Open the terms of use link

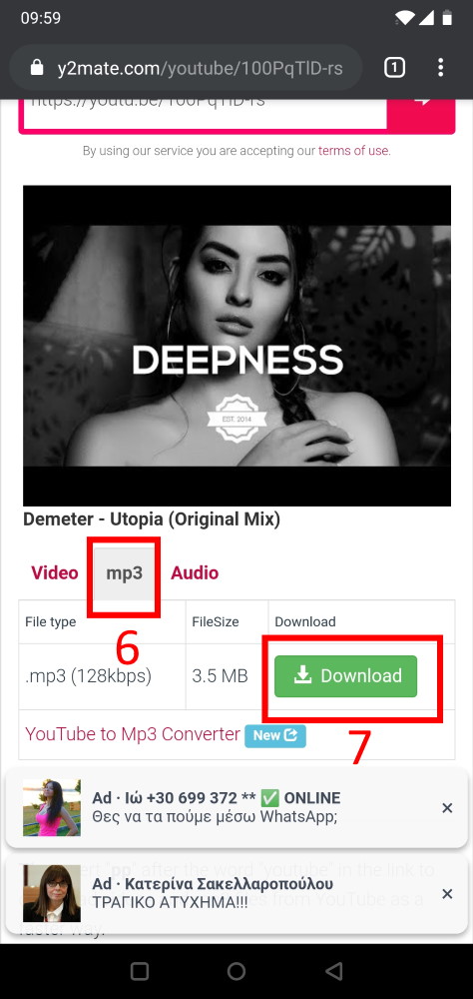[x=353, y=151]
